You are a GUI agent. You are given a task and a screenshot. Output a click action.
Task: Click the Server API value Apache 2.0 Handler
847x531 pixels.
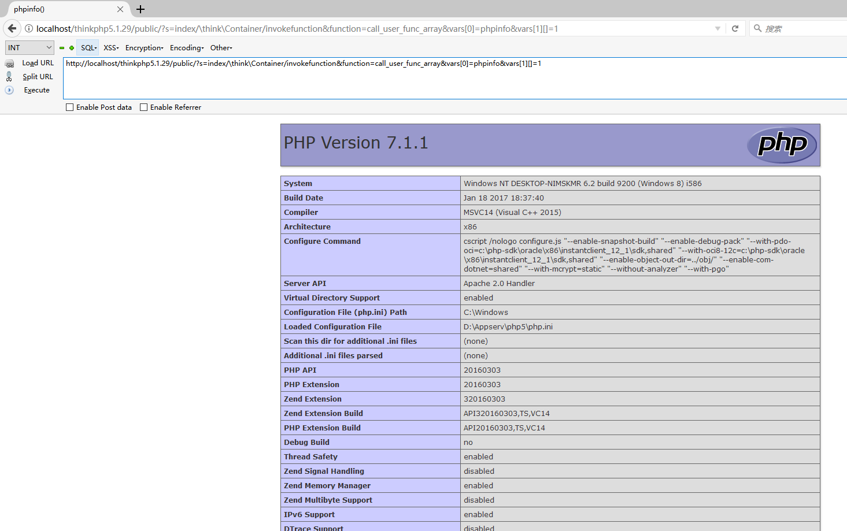pyautogui.click(x=499, y=284)
